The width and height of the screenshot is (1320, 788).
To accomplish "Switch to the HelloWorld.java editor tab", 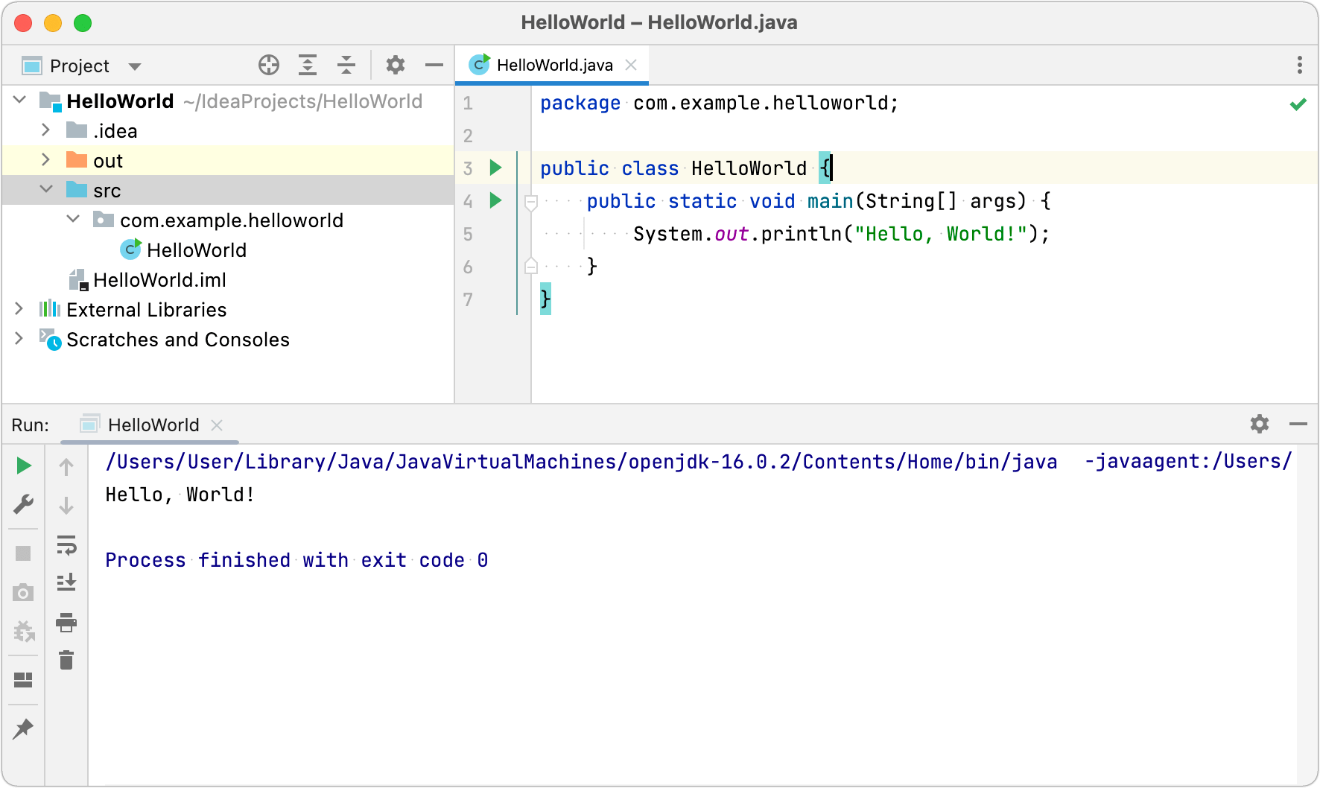I will coord(555,65).
